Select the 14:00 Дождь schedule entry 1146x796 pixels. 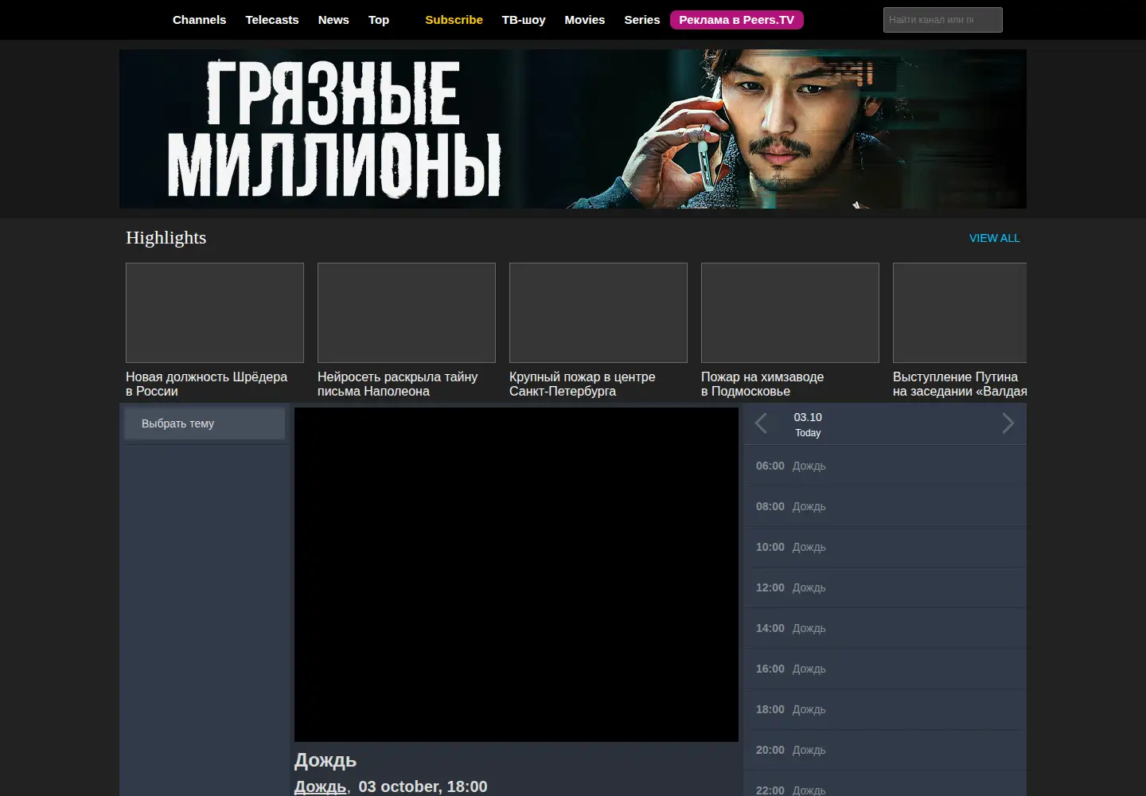(885, 628)
